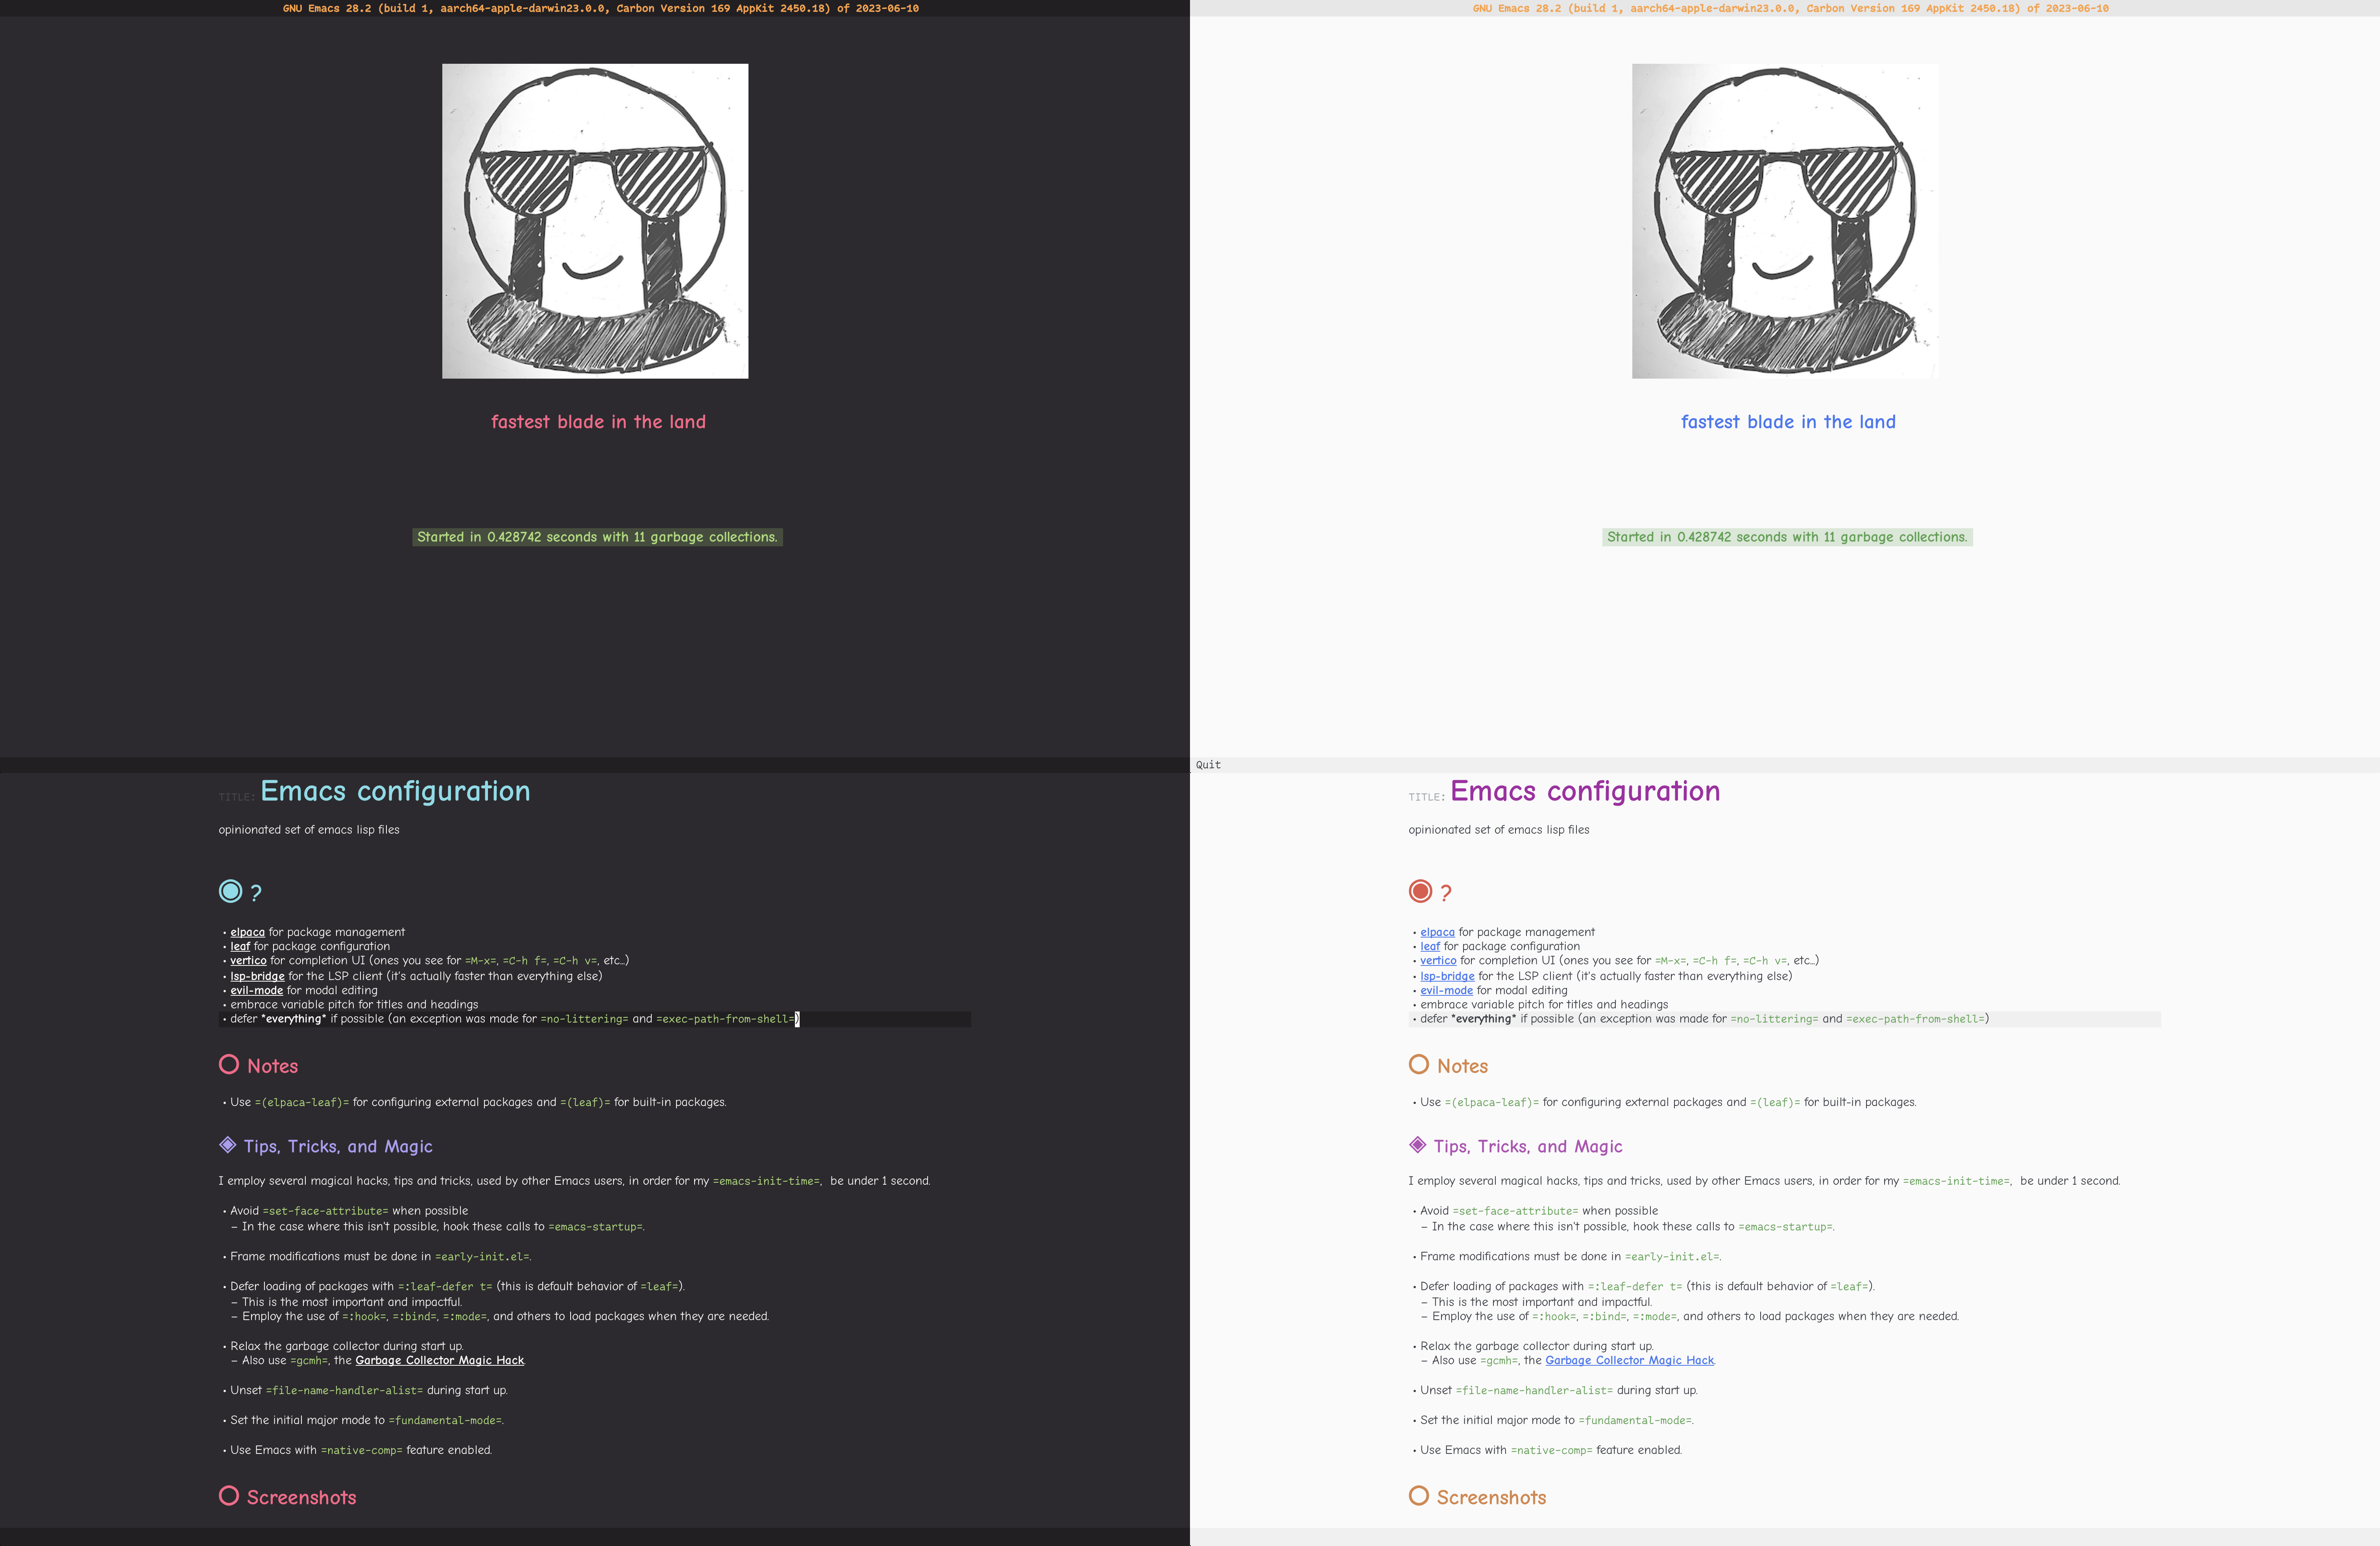The width and height of the screenshot is (2380, 1546).
Task: Click the sunglasses avatar image in dark pane
Action: point(595,221)
